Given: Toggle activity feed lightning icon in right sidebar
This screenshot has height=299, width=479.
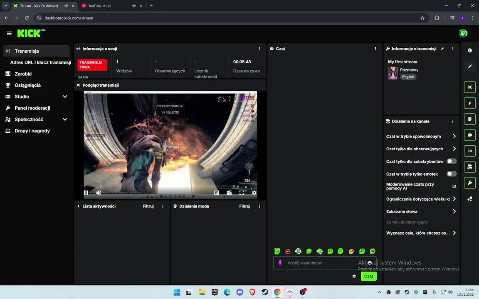Looking at the screenshot, I should [x=469, y=103].
